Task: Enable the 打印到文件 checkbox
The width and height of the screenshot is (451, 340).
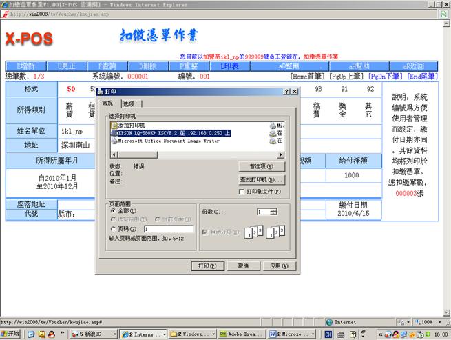Action: 241,191
